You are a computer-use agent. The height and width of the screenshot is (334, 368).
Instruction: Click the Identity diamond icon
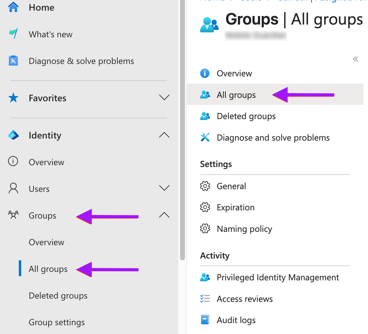13,135
